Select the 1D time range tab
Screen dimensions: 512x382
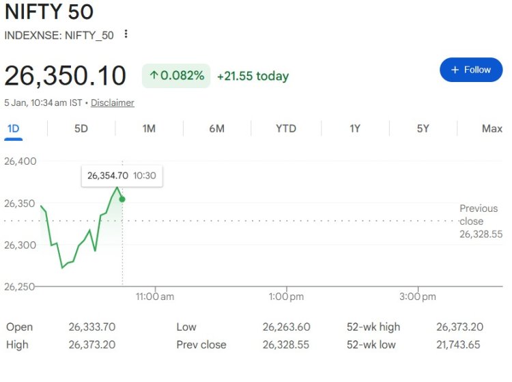(13, 128)
